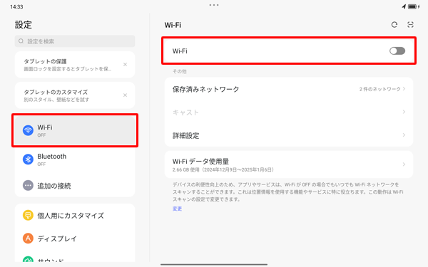Open the タブレットの保護 suggestion card
428x267 pixels.
point(75,65)
